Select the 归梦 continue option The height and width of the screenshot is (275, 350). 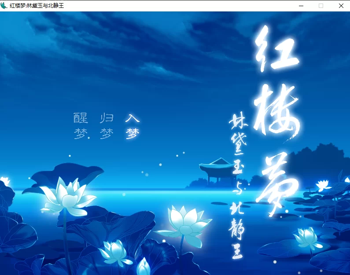[107, 126]
